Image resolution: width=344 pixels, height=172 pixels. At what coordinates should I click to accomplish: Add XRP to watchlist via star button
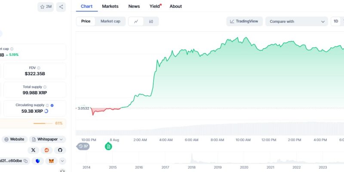tap(46, 7)
